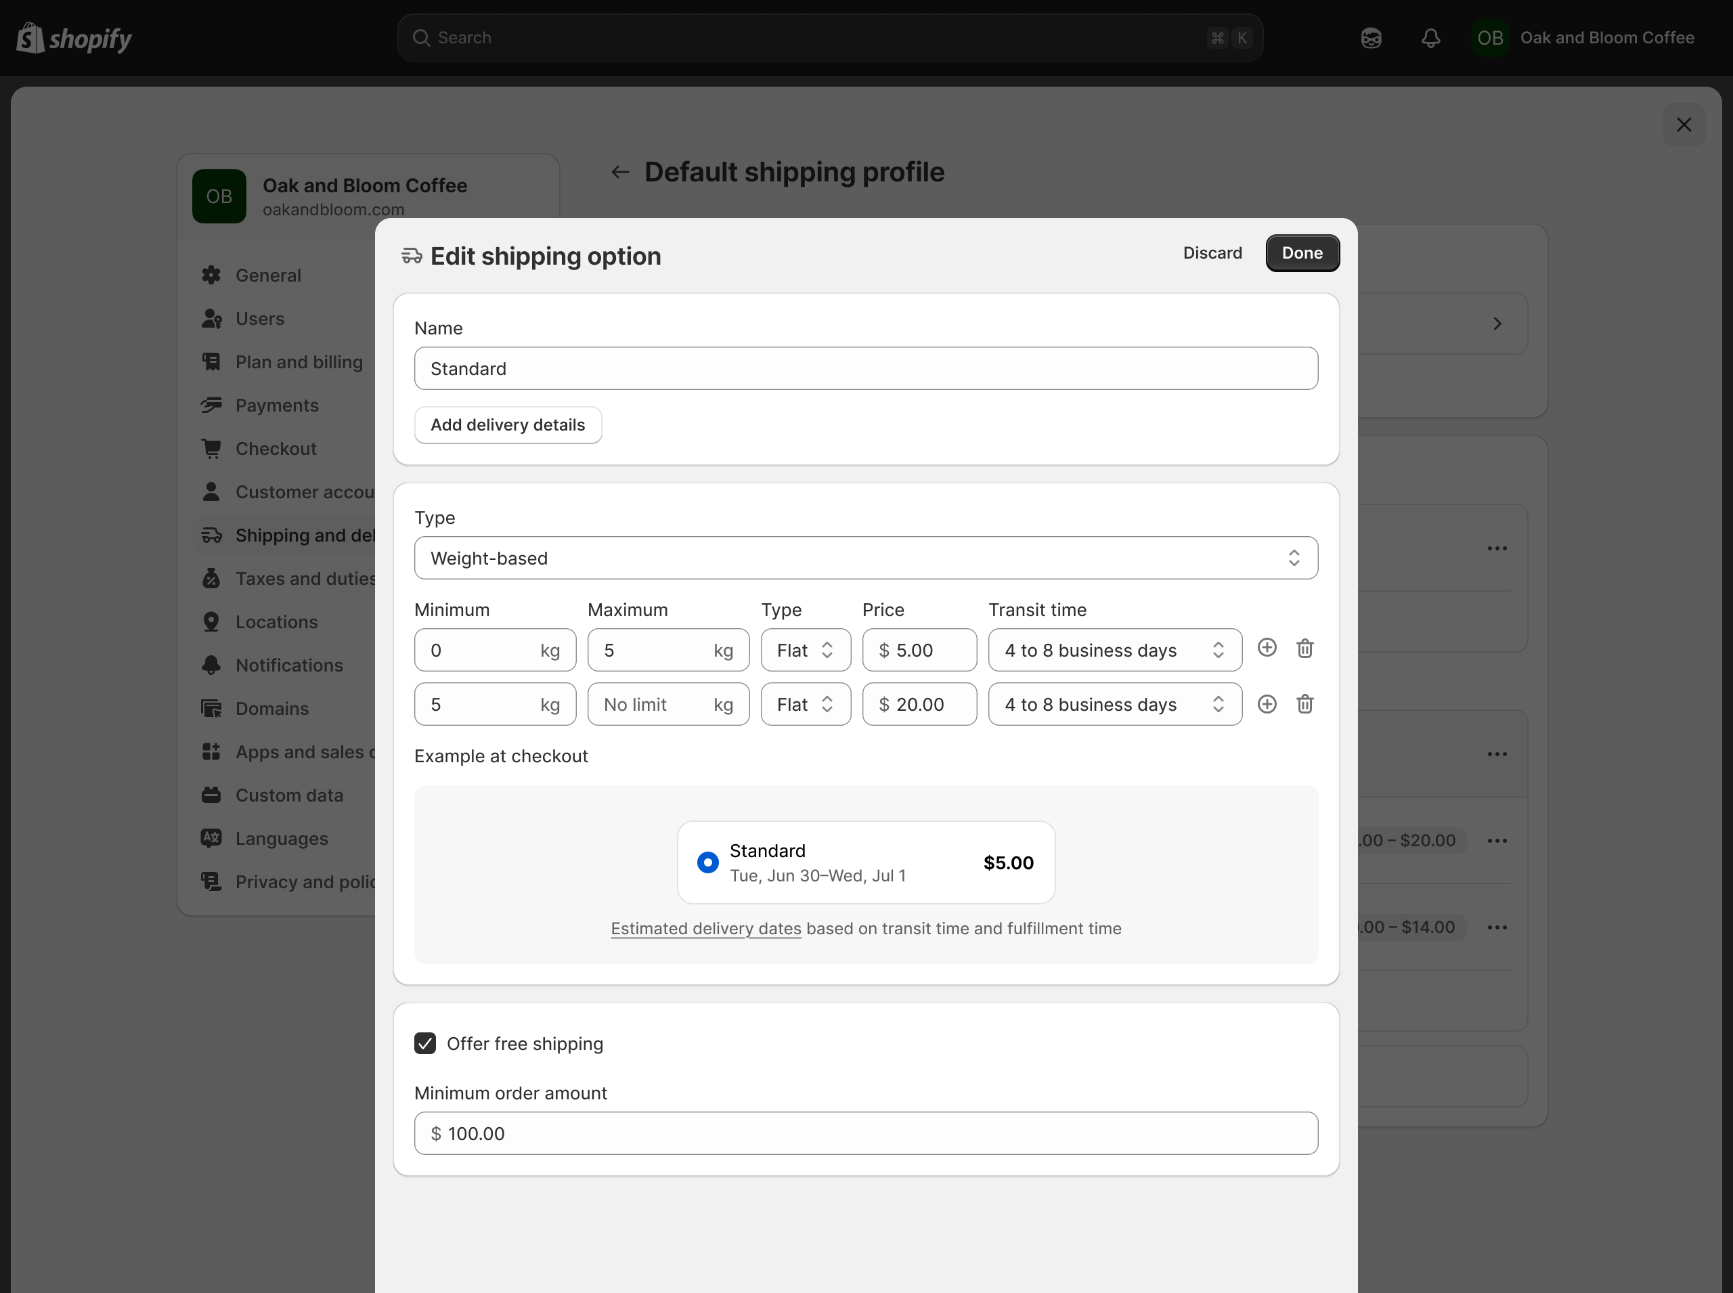Viewport: 1733px width, 1293px height.
Task: Click the Notifications bell icon in sidebar
Action: pos(211,665)
